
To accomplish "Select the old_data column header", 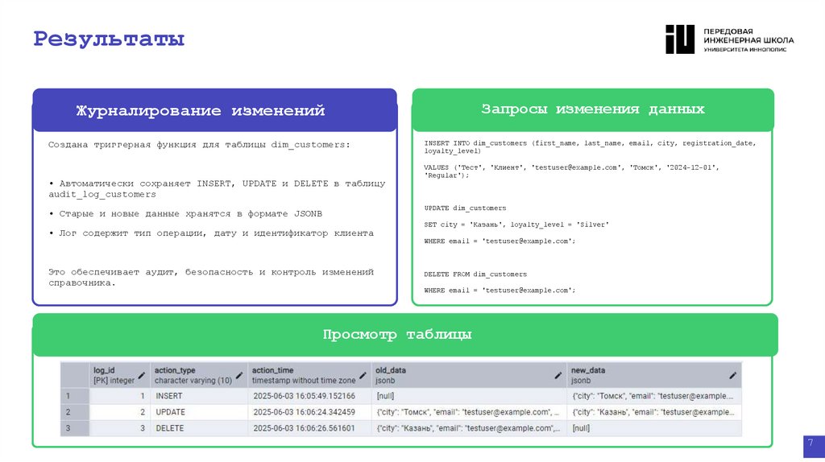I will 469,375.
